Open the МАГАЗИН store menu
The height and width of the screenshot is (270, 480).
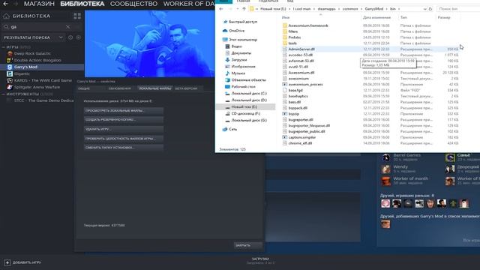coord(39,4)
